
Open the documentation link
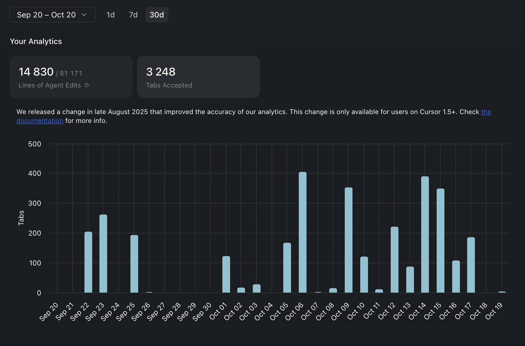(x=40, y=121)
